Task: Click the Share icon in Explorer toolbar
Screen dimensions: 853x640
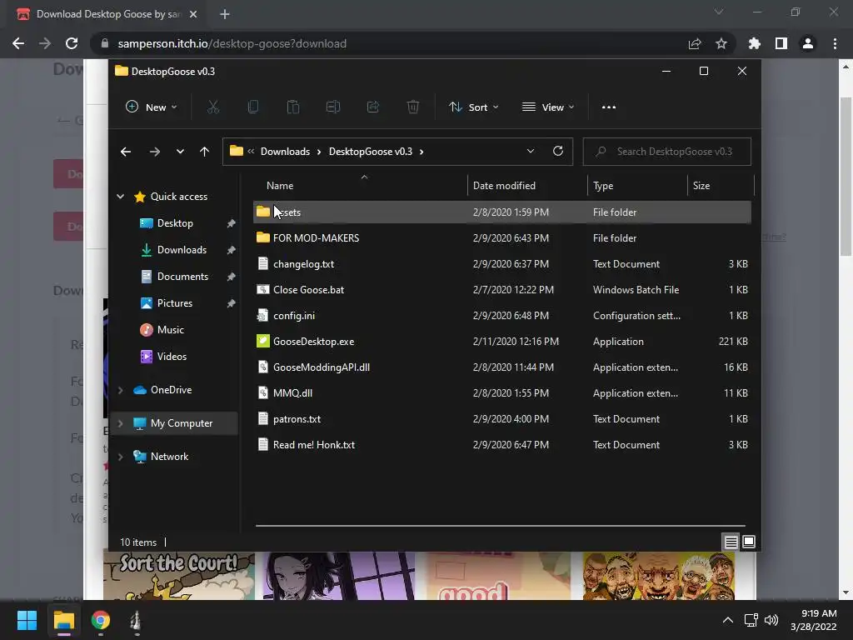Action: [373, 107]
